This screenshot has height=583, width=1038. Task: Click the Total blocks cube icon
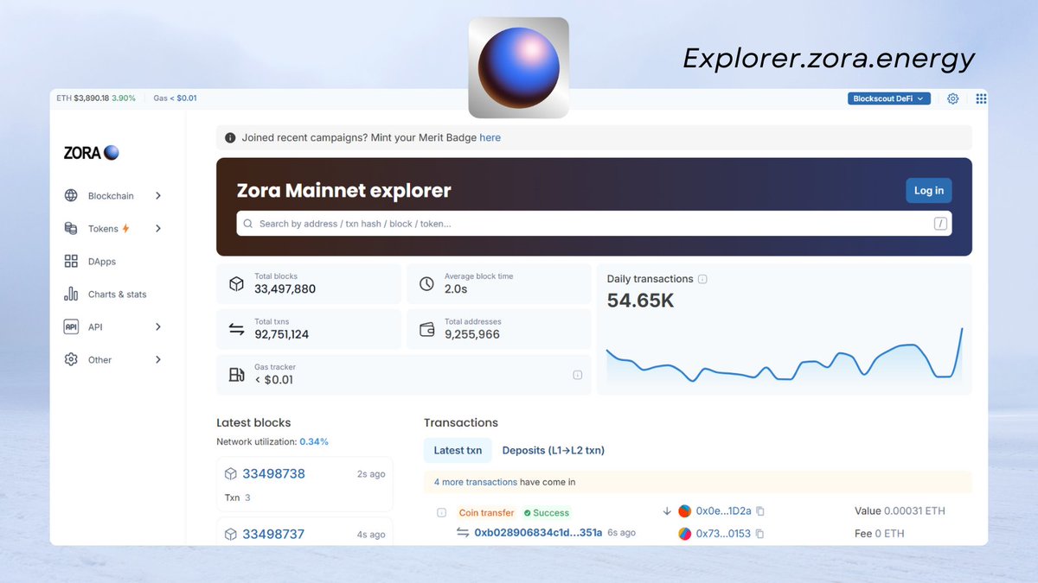(x=236, y=284)
